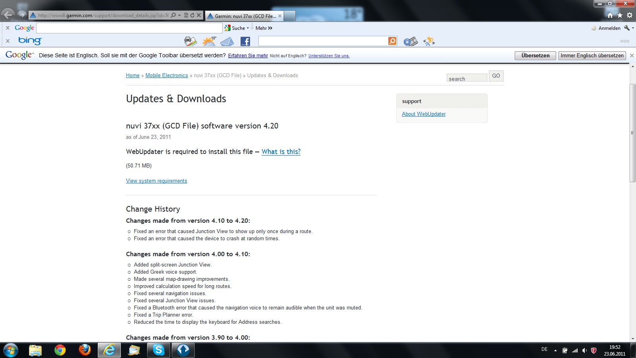This screenshot has width=636, height=358.
Task: Click the Bing logo in the toolbar
Action: 30,41
